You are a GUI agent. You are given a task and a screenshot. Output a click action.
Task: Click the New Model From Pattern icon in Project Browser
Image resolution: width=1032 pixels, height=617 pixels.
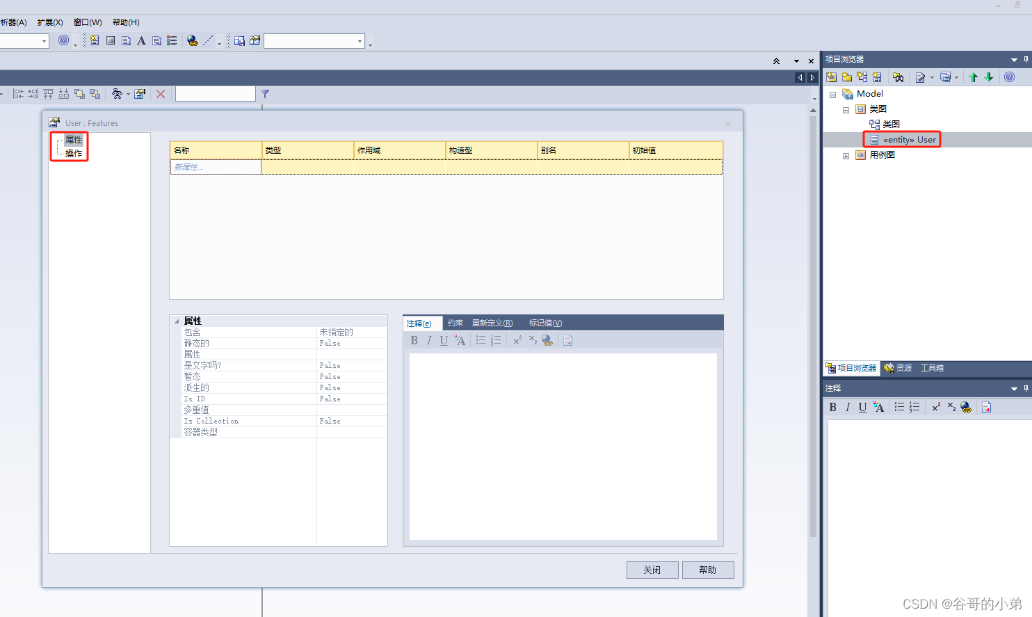[x=832, y=77]
